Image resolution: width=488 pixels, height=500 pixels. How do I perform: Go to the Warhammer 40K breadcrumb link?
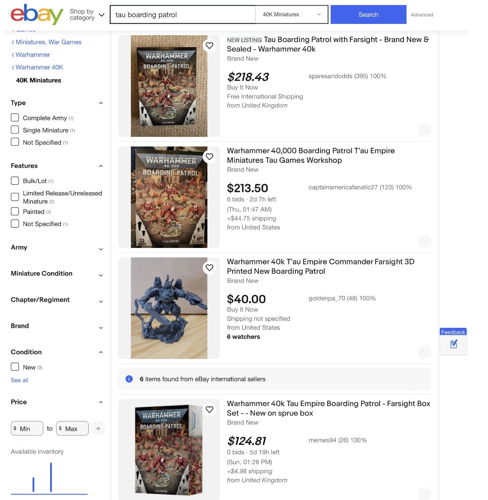click(38, 67)
